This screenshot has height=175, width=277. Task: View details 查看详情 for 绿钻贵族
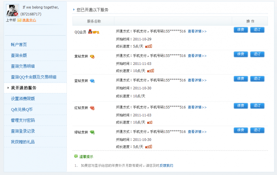pos(197,132)
